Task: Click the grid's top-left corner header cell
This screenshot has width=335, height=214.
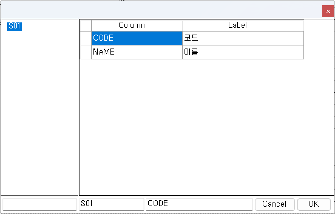Action: click(86, 25)
